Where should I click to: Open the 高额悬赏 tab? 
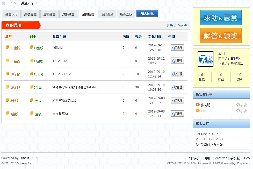[30, 14]
